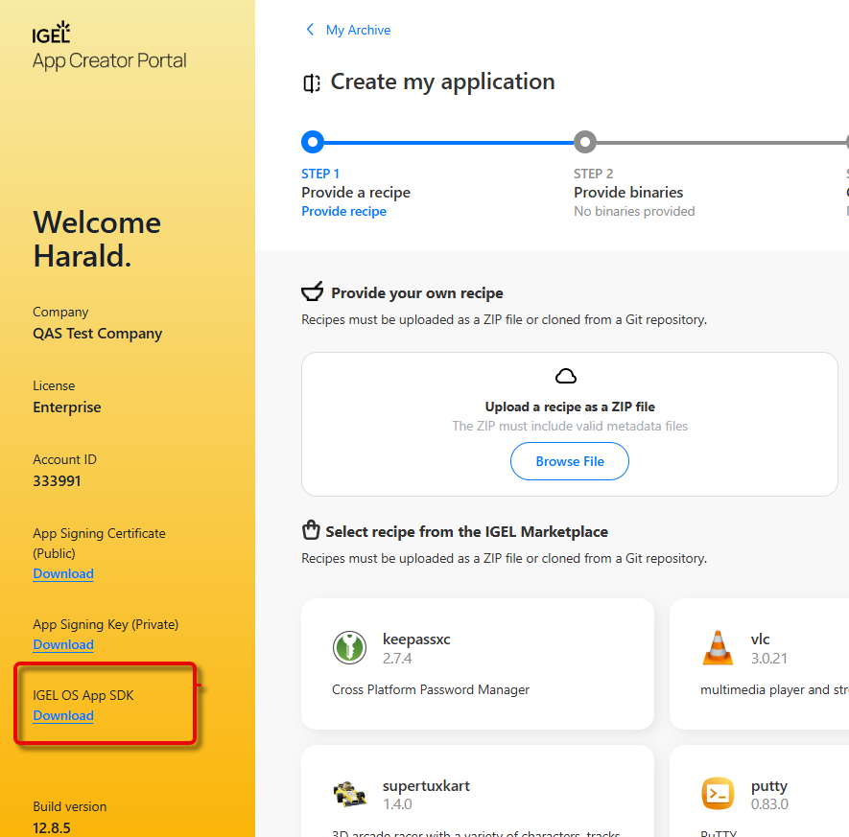
Task: Download the App Signing Certificate
Action: [x=63, y=573]
